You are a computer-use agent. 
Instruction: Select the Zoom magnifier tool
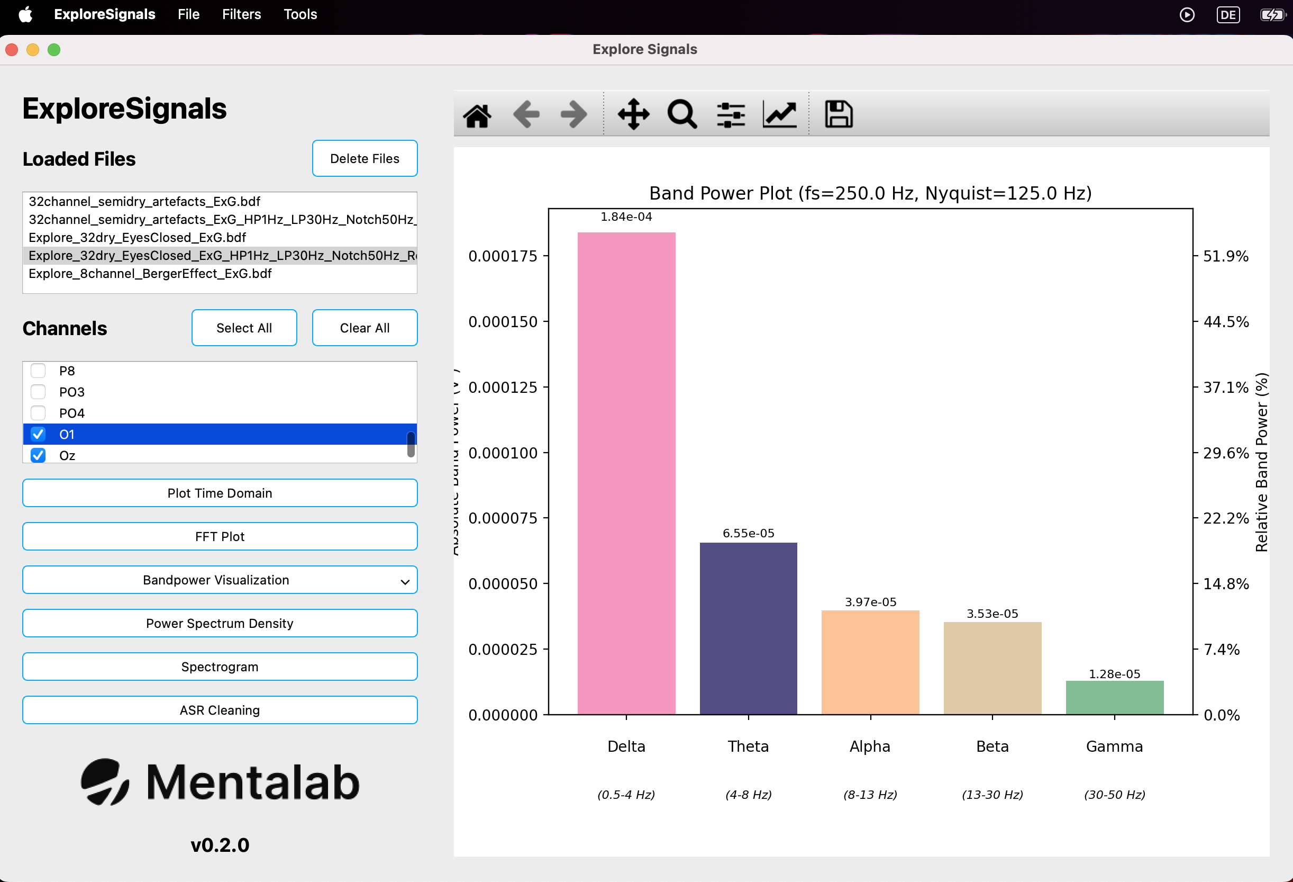pyautogui.click(x=682, y=115)
